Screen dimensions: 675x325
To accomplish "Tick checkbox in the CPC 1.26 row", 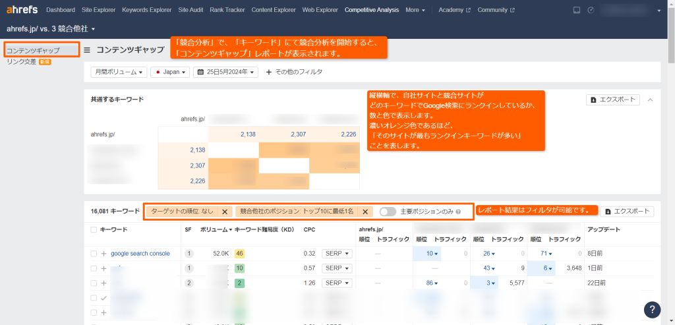I will tap(94, 283).
